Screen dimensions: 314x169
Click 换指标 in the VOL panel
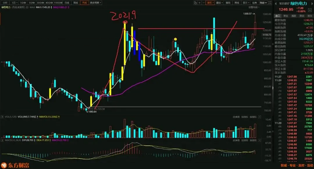click(x=253, y=117)
